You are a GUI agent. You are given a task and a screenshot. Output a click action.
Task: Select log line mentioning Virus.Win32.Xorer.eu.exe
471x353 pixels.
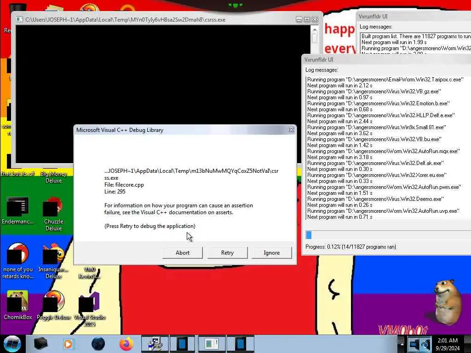click(x=377, y=175)
